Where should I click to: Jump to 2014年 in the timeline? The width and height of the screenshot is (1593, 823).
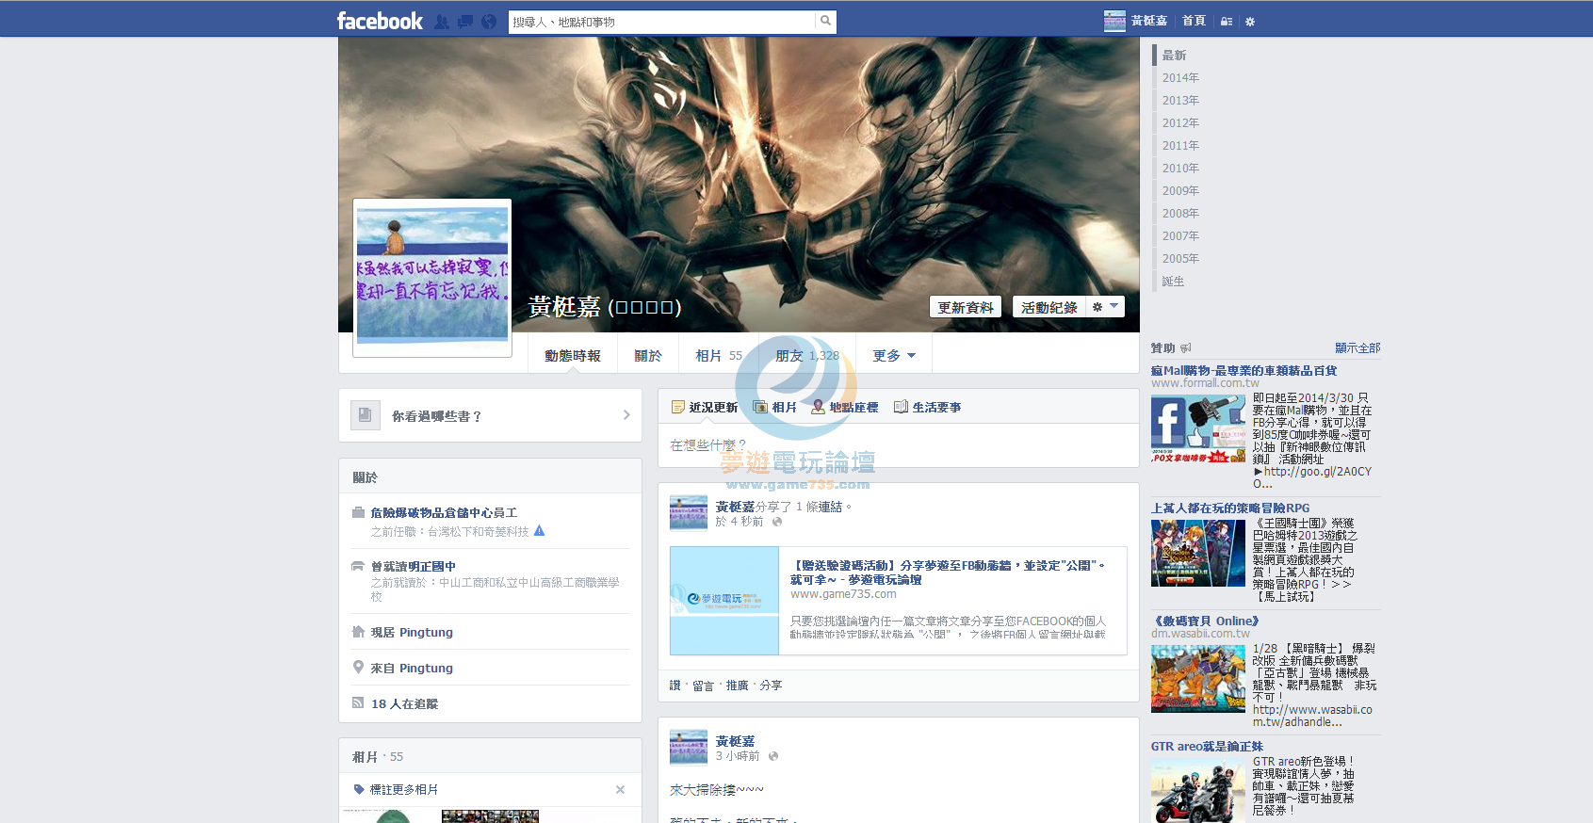click(x=1180, y=78)
